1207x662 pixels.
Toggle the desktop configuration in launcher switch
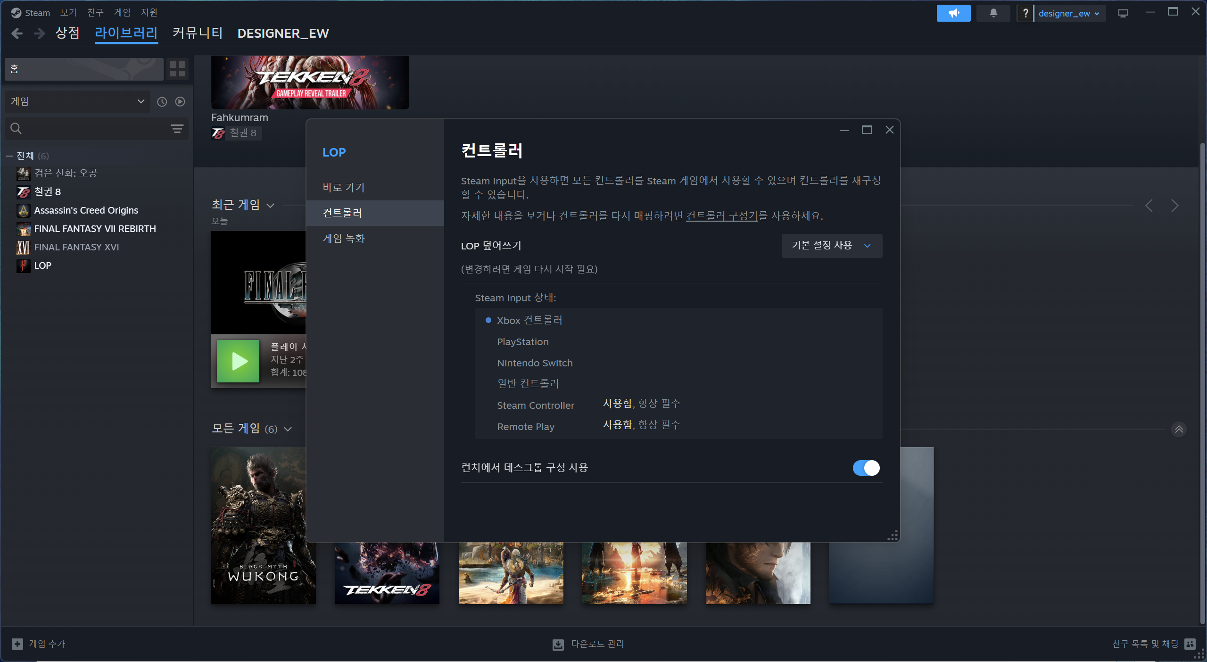pos(866,468)
